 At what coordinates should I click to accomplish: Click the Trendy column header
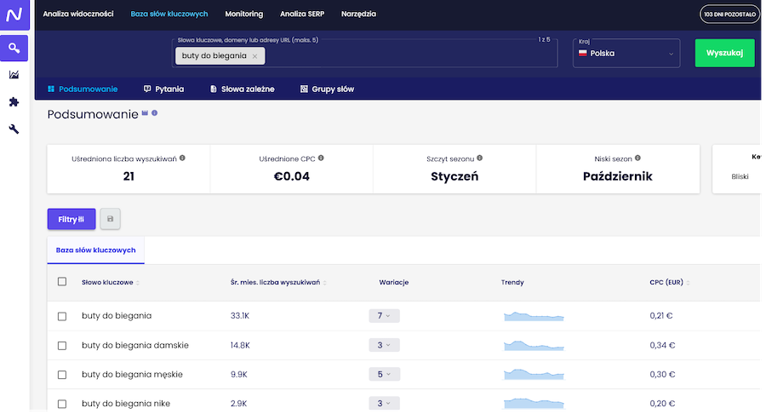[x=512, y=282]
